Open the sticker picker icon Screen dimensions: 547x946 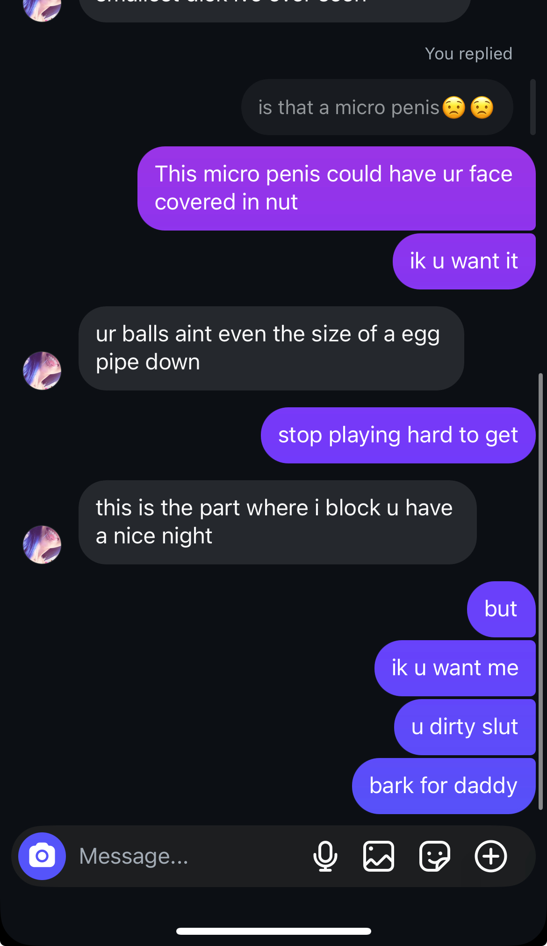(435, 856)
